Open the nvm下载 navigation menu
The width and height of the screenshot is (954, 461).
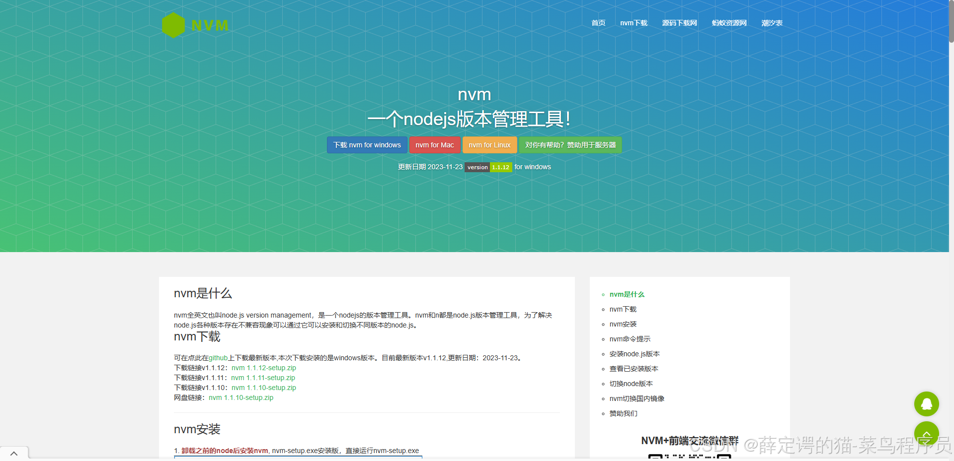pyautogui.click(x=634, y=23)
